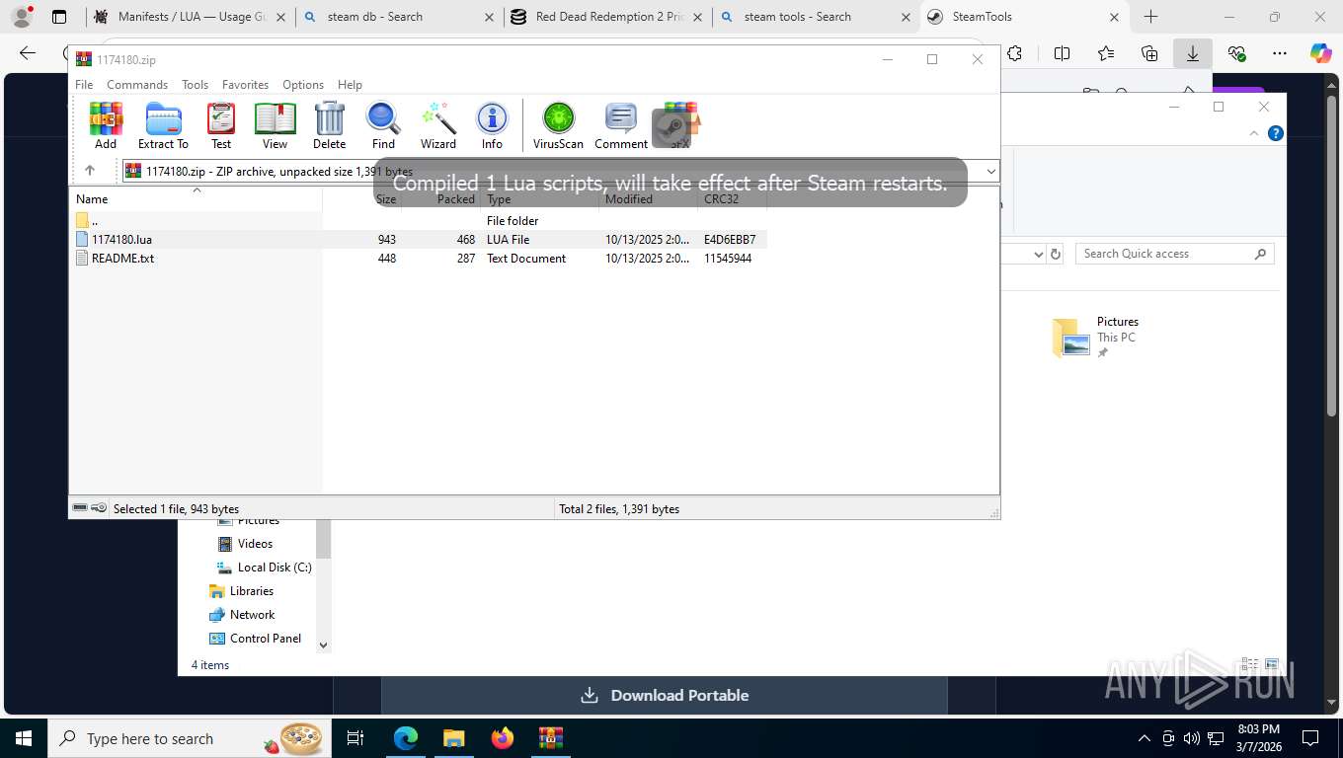Click Download Portable button
The height and width of the screenshot is (758, 1343).
click(x=665, y=695)
